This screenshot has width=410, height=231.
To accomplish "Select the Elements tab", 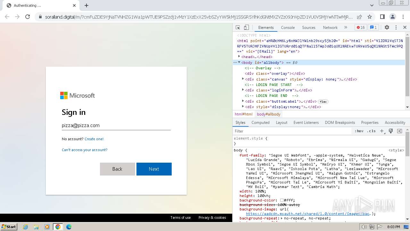I will [266, 28].
